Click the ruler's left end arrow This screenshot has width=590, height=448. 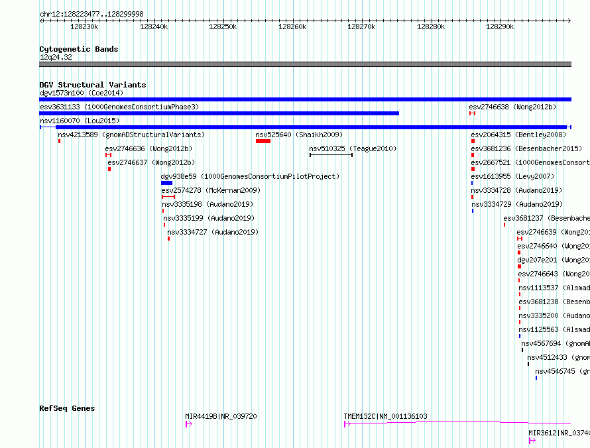click(41, 21)
